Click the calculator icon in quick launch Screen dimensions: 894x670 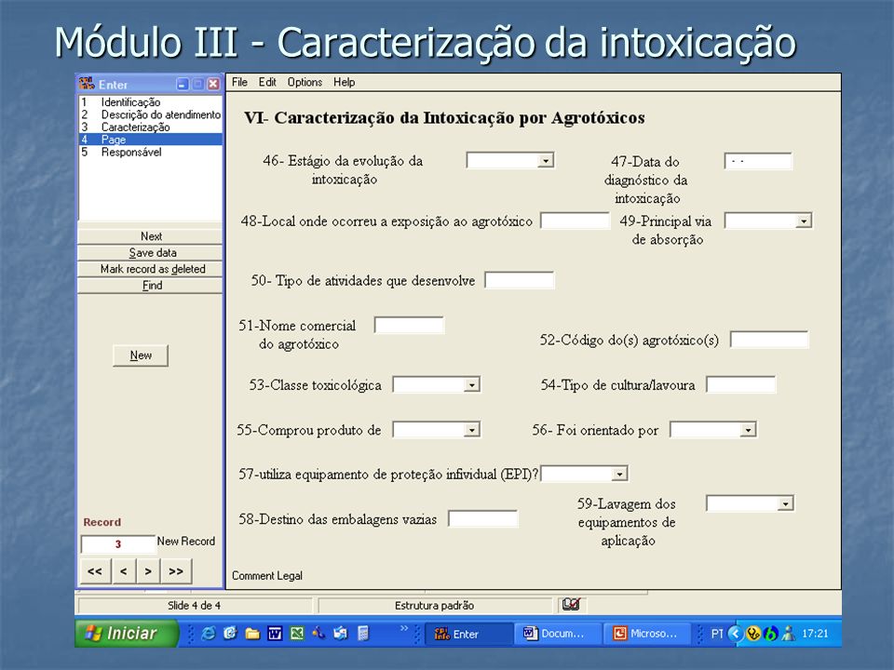pyautogui.click(x=363, y=633)
